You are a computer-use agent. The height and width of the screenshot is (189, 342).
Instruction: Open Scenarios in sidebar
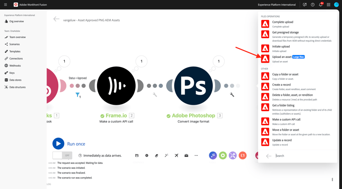[x=12, y=44]
